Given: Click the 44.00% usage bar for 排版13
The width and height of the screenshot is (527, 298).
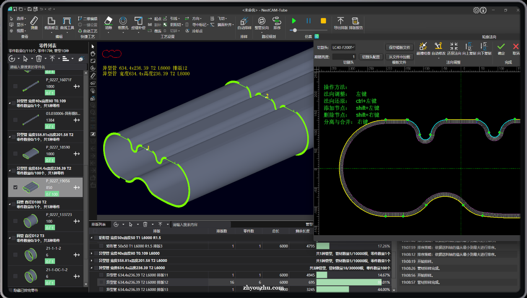Looking at the screenshot, I should [x=353, y=290].
